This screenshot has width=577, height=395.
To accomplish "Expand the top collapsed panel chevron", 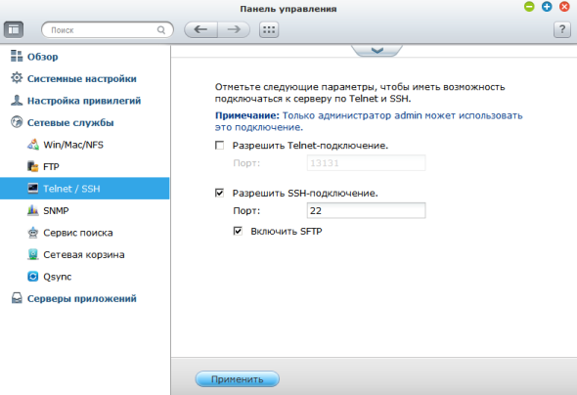I will point(377,51).
